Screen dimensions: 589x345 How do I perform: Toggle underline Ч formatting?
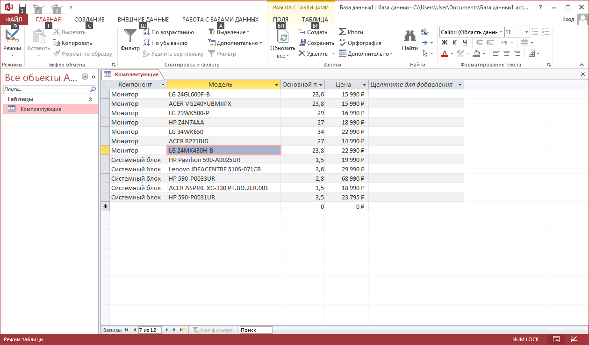pyautogui.click(x=465, y=43)
